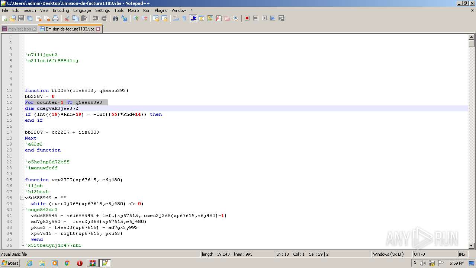476x268 pixels.
Task: Collapse fold marker at line 28
Action: click(x=22, y=198)
